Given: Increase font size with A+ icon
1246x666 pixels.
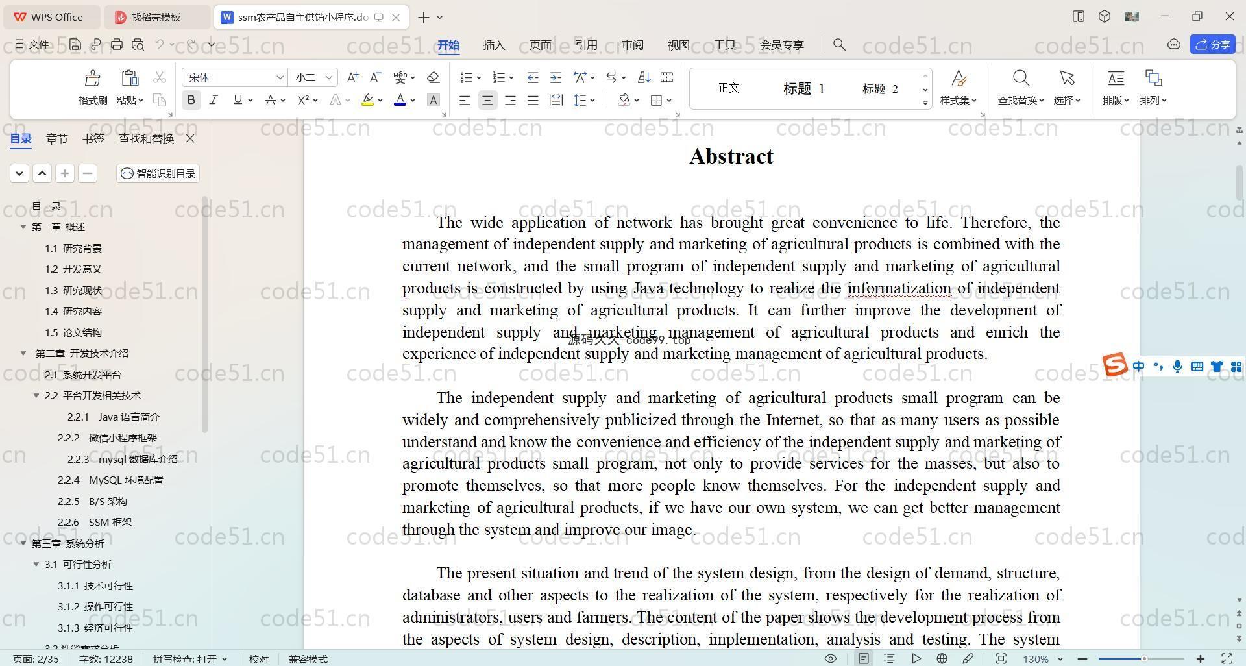Looking at the screenshot, I should pyautogui.click(x=352, y=77).
